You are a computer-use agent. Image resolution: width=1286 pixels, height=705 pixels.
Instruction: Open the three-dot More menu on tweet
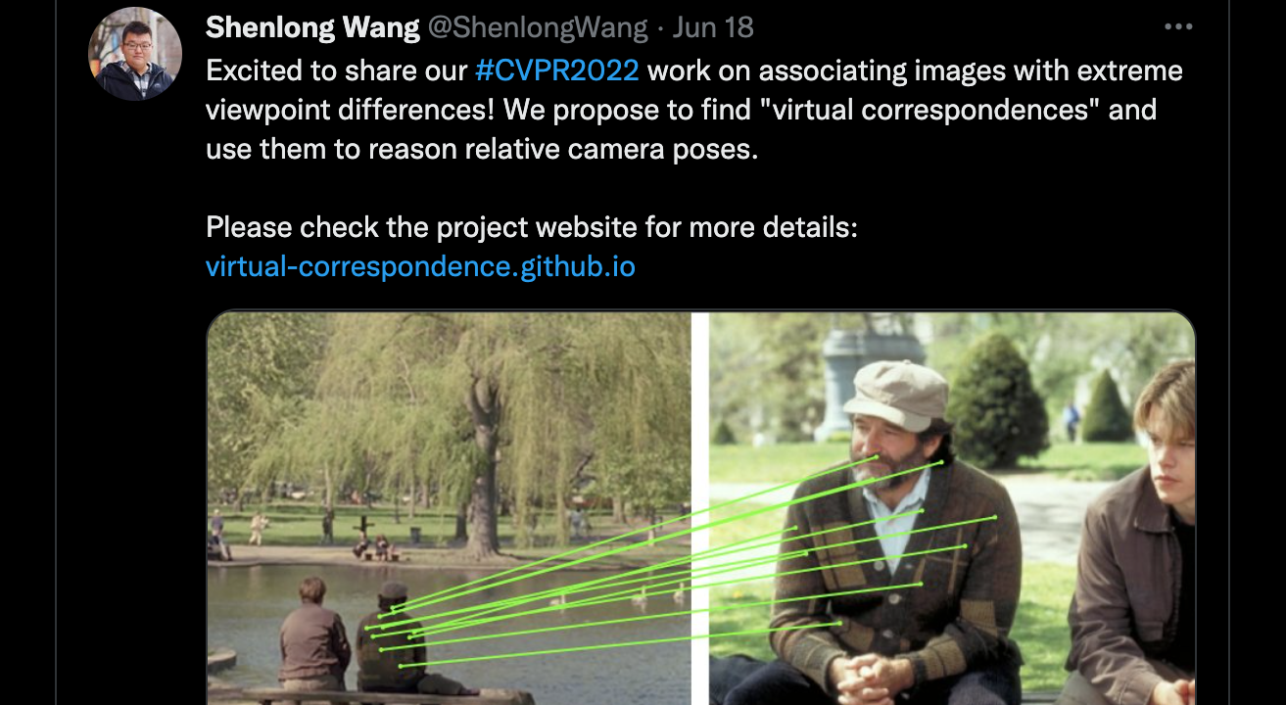coord(1177,27)
